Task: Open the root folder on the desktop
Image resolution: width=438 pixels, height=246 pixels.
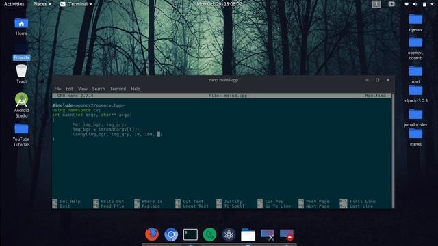Action: pyautogui.click(x=415, y=74)
